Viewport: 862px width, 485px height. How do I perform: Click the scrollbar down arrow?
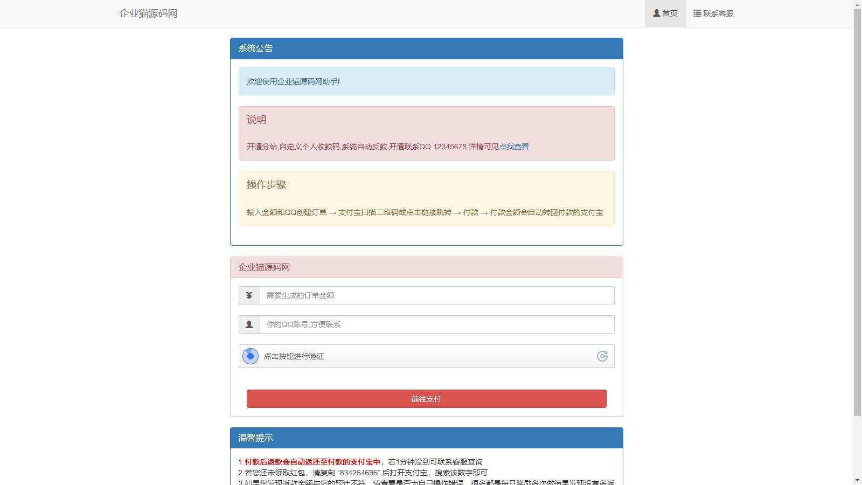coord(857,480)
